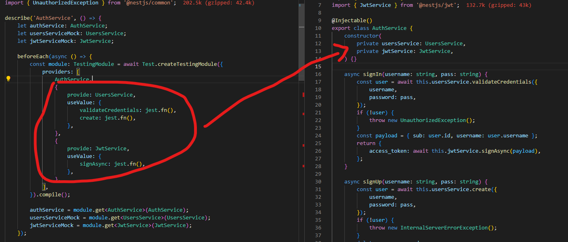Click 'provide: UsersService,' in the test file
The height and width of the screenshot is (242, 568).
coord(101,95)
